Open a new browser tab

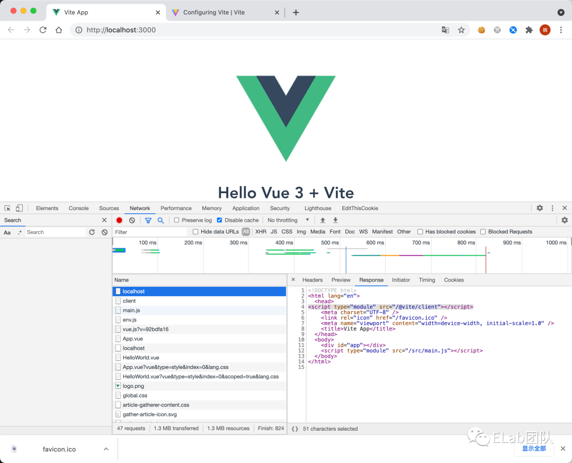(x=296, y=12)
